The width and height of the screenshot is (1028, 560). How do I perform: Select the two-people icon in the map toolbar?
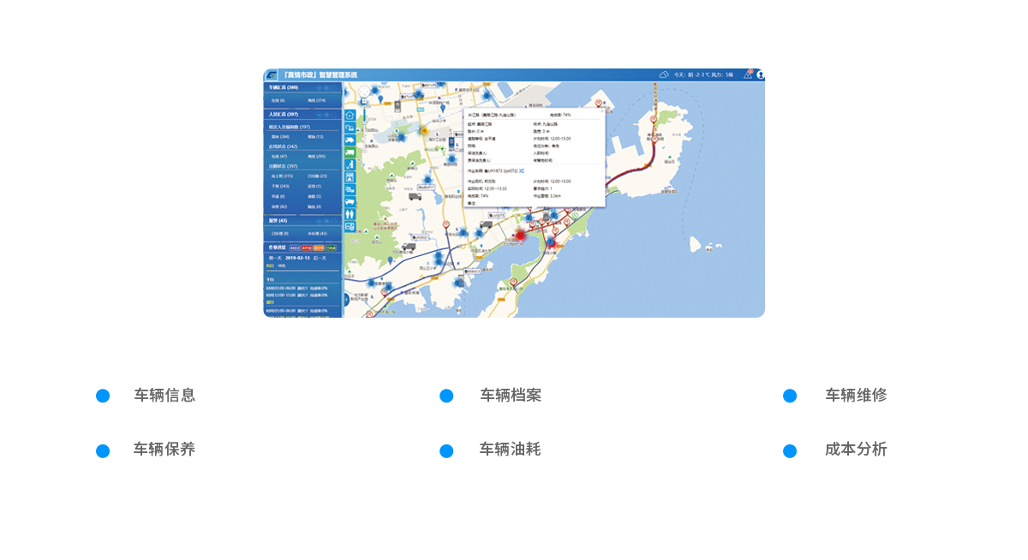[350, 214]
